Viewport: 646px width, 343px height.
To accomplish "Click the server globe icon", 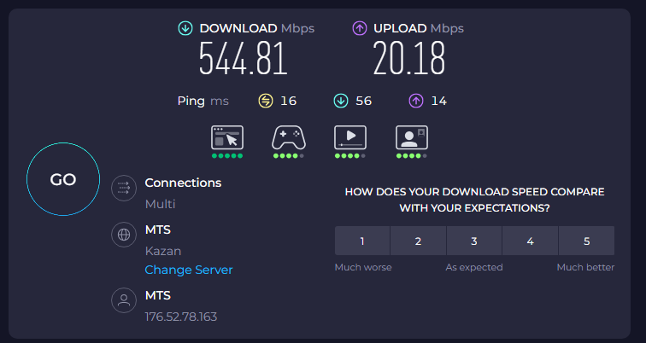I will pos(125,234).
